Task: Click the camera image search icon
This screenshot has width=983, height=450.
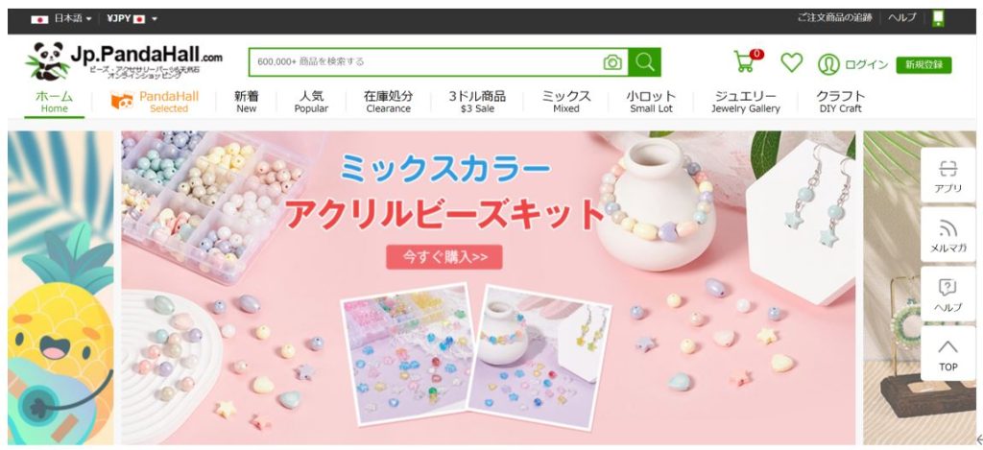Action: [612, 62]
